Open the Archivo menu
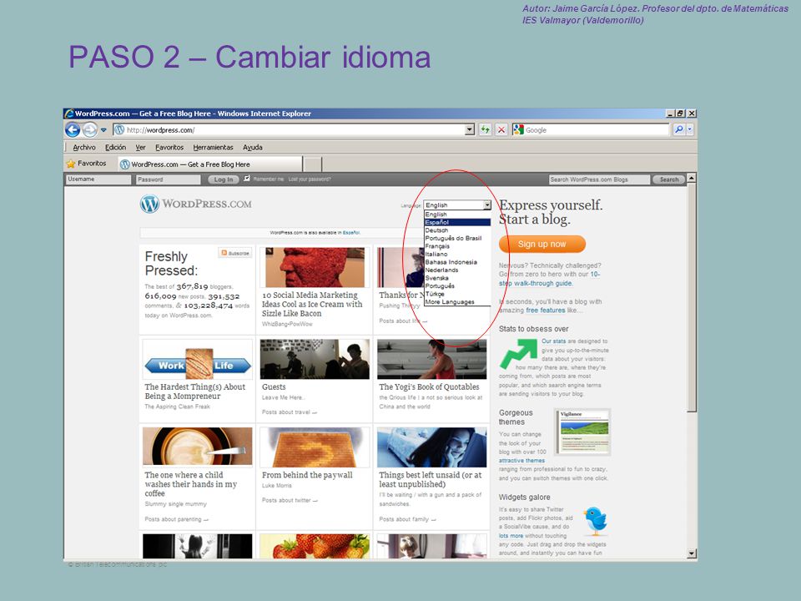 pos(83,147)
